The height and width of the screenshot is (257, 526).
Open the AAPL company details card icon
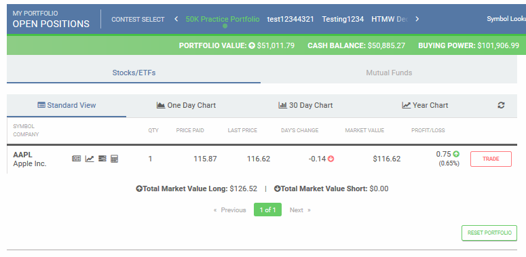(102, 159)
